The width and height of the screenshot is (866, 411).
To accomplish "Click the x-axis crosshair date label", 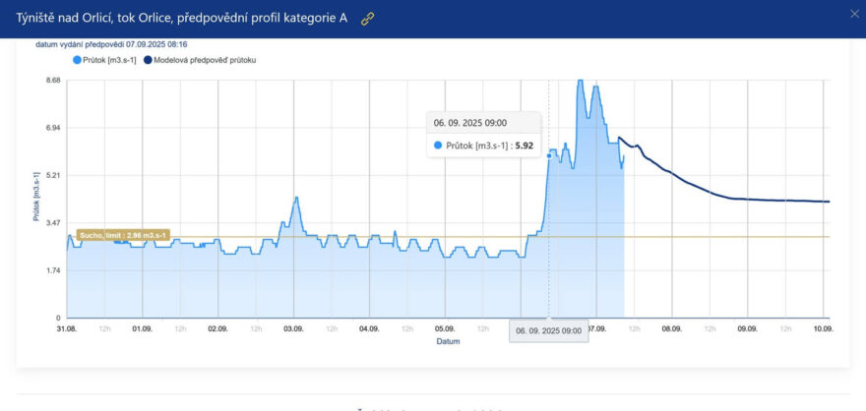I will click(x=549, y=331).
